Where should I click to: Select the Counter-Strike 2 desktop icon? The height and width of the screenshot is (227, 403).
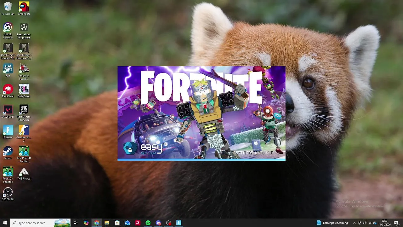(x=24, y=134)
